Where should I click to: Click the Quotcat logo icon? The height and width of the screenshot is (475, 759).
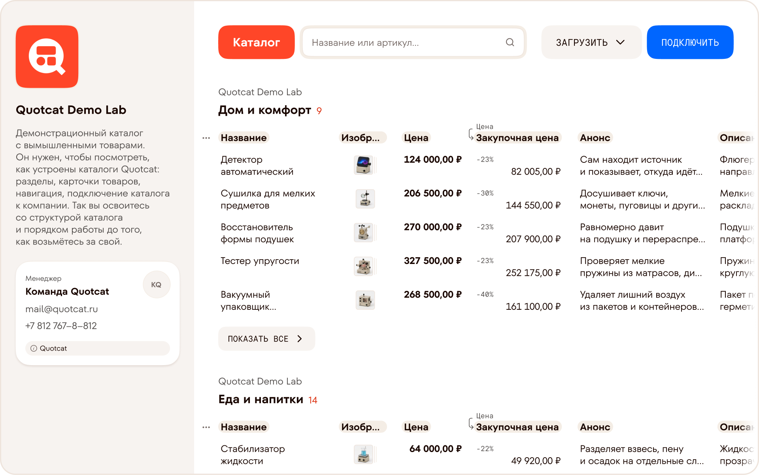point(47,57)
